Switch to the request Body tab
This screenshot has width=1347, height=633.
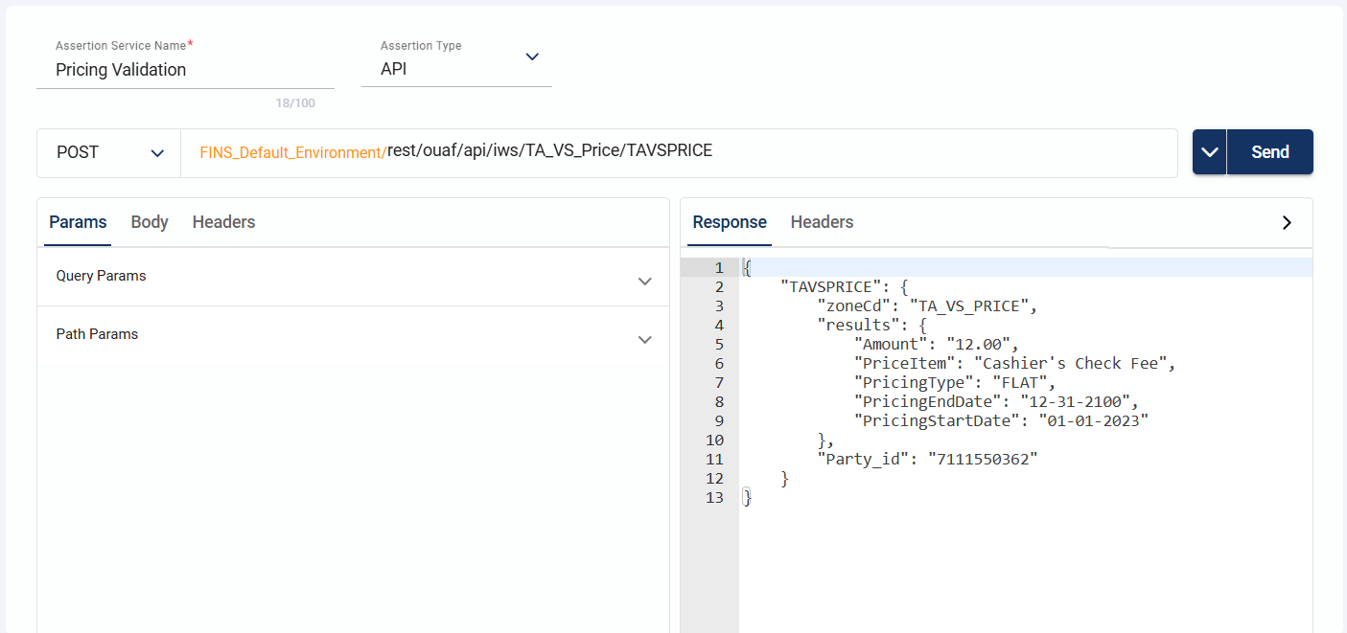click(150, 222)
